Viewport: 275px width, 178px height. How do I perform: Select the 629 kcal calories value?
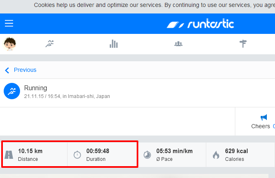237,151
